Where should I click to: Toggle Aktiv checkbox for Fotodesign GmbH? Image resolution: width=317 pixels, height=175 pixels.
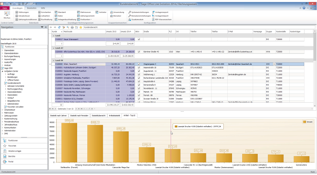pos(139,81)
